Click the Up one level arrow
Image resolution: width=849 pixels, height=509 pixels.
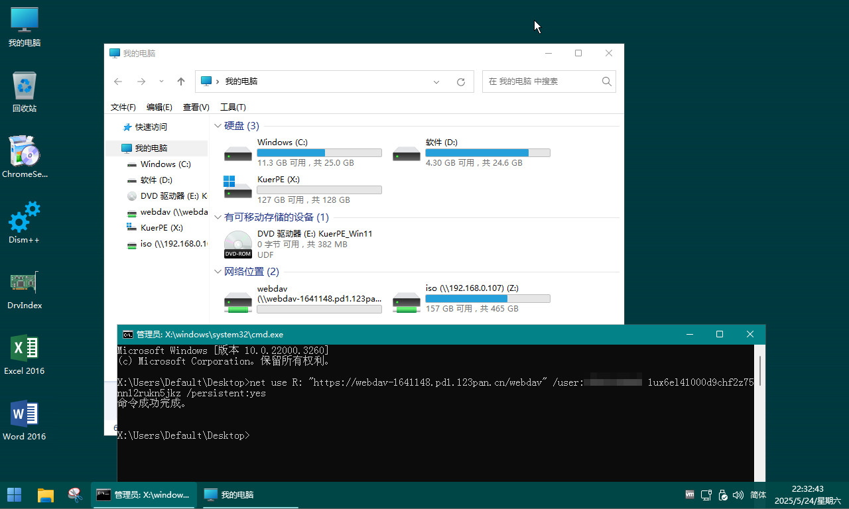[x=181, y=82]
